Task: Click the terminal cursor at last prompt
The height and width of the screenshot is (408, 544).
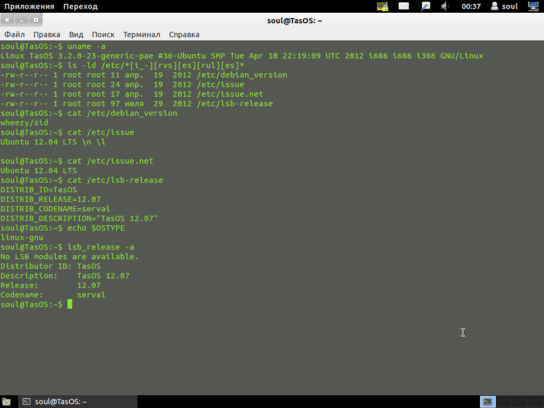Action: 70,304
